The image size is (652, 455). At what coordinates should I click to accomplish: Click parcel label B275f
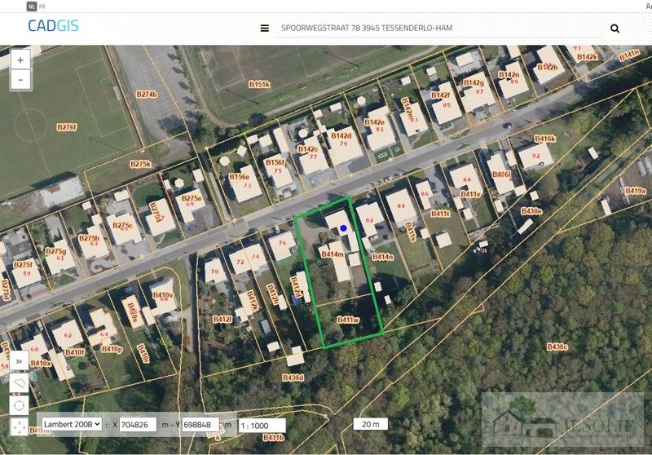point(23,264)
